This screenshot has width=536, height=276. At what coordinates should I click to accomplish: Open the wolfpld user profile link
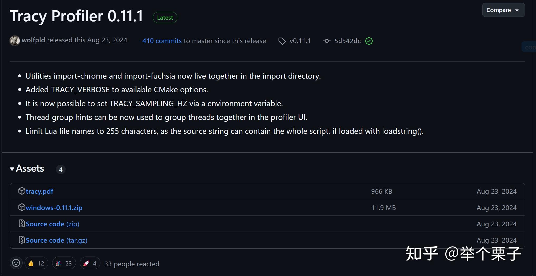click(x=33, y=40)
